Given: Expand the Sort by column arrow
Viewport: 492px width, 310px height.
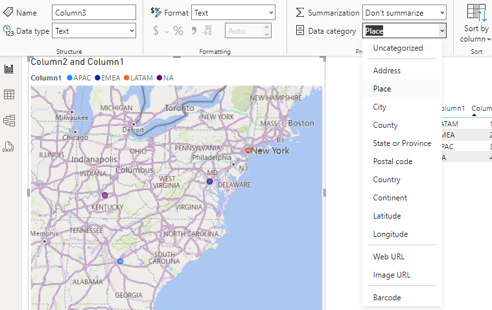Looking at the screenshot, I should coord(489,40).
